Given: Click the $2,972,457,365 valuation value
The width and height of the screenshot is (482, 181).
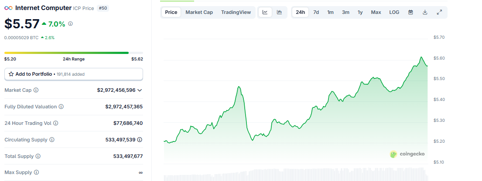Looking at the screenshot, I should pyautogui.click(x=124, y=107).
